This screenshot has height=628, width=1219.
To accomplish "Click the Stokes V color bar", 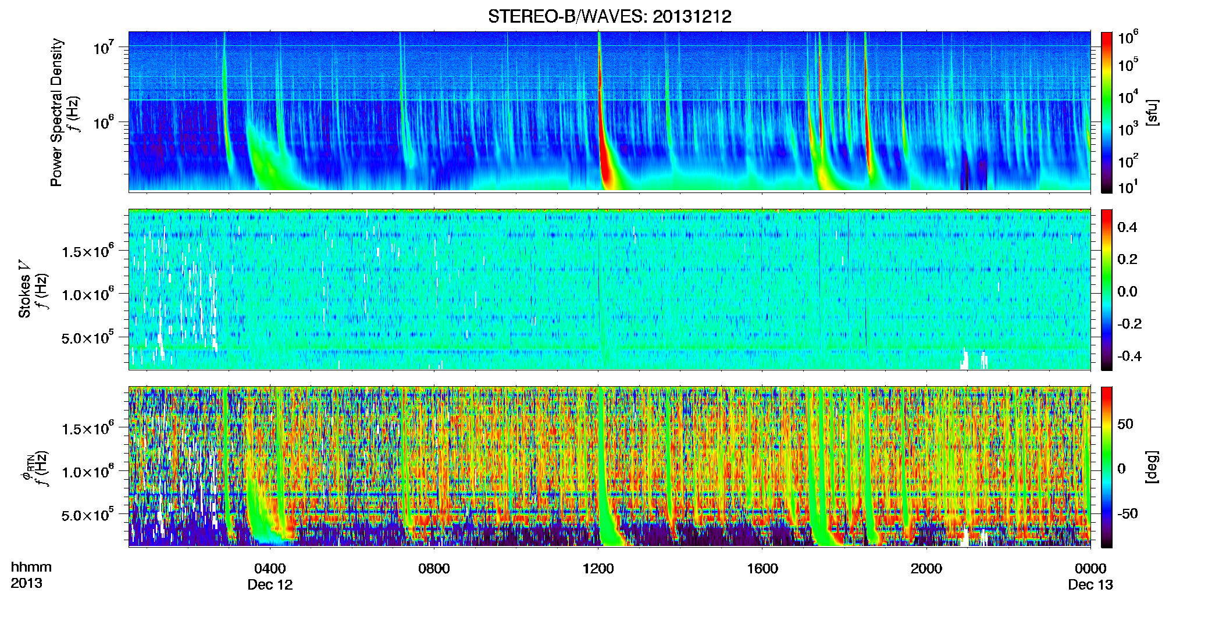I will (x=1107, y=290).
